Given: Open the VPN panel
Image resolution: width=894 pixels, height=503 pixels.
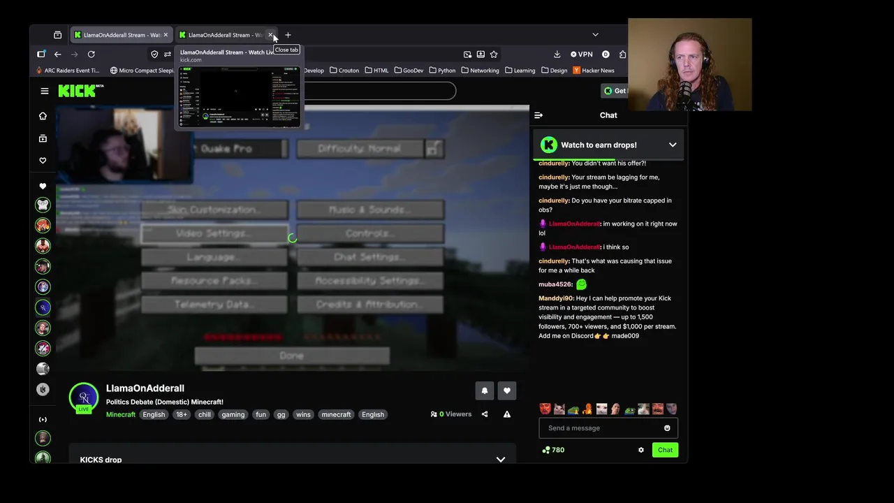Looking at the screenshot, I should [581, 54].
